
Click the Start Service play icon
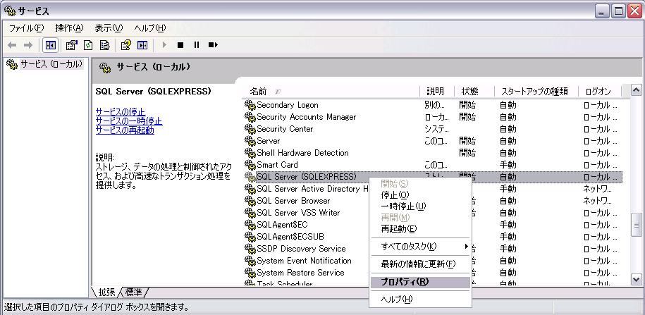[x=164, y=45]
